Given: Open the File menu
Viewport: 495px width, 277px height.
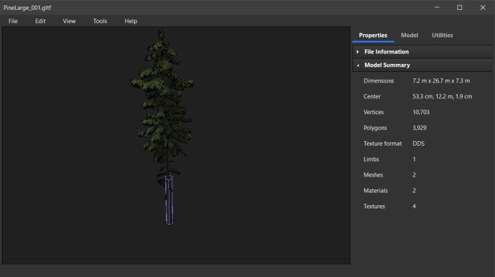Looking at the screenshot, I should point(13,21).
